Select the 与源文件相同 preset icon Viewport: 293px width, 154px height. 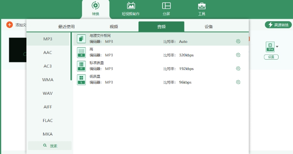coord(81,39)
